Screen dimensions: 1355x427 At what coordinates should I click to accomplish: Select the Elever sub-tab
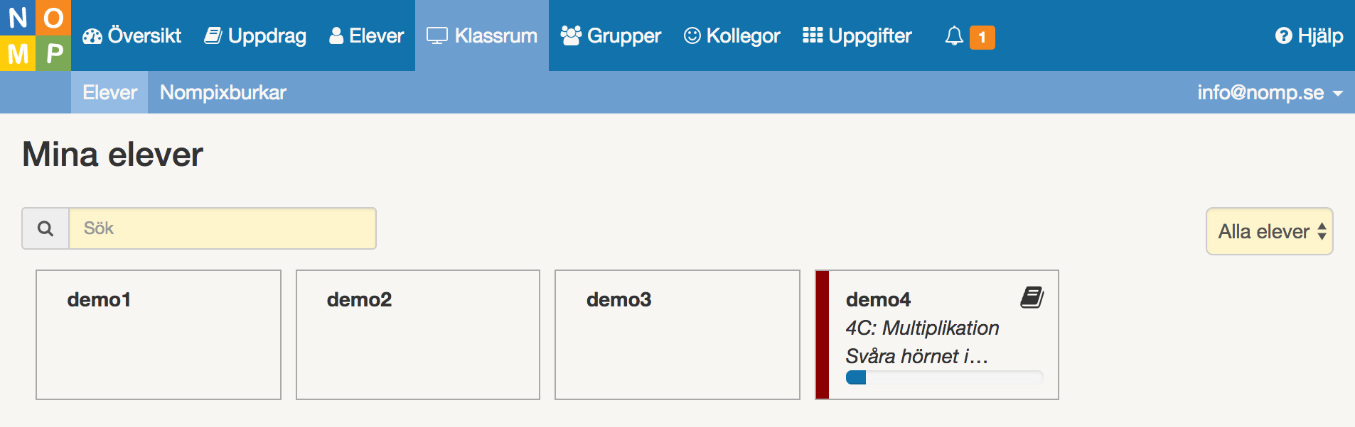109,92
